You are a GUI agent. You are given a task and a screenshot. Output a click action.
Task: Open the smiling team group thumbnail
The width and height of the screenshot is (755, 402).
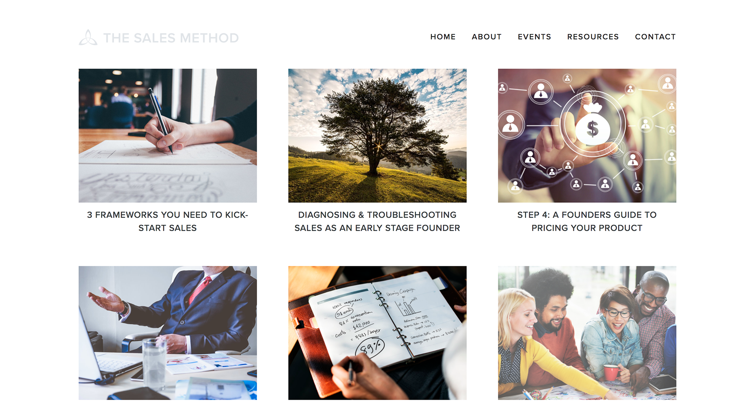coord(587,333)
